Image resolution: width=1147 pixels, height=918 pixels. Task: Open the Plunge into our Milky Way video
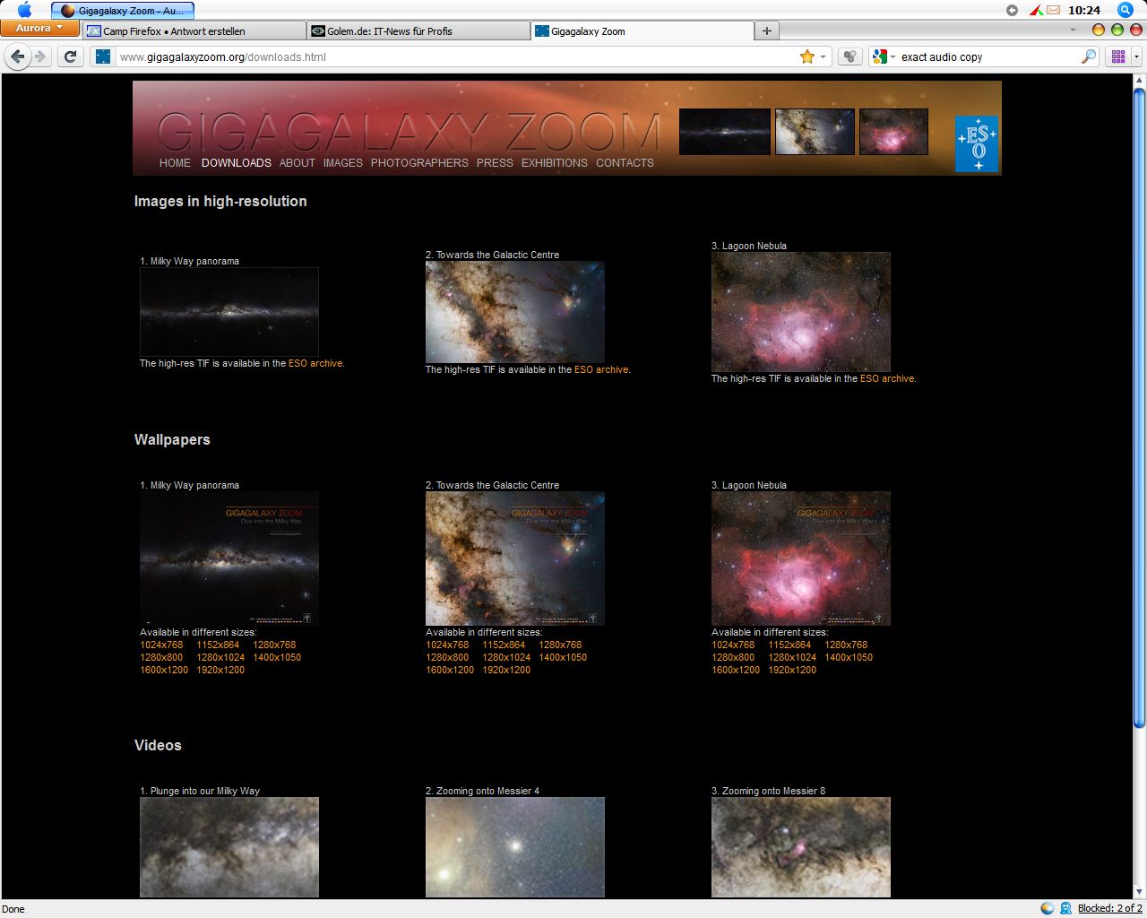click(x=229, y=847)
